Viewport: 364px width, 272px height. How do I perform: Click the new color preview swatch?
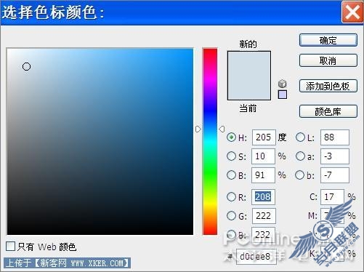point(249,63)
